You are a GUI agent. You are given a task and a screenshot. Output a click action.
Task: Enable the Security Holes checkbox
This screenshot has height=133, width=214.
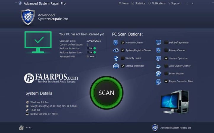[123, 58]
